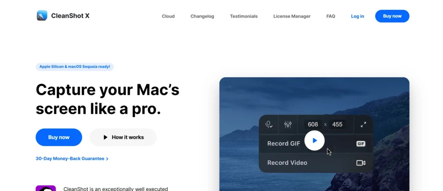Click the fullscreen expand arrows icon
The height and width of the screenshot is (191, 443).
click(x=363, y=125)
